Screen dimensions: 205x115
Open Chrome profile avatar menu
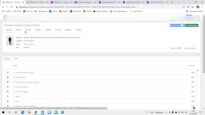(x=198, y=7)
